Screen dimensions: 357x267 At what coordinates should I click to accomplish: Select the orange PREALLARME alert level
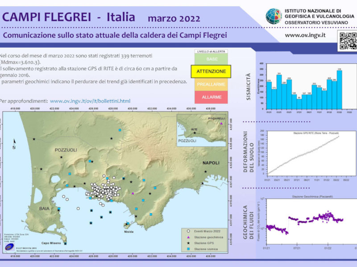211,84
